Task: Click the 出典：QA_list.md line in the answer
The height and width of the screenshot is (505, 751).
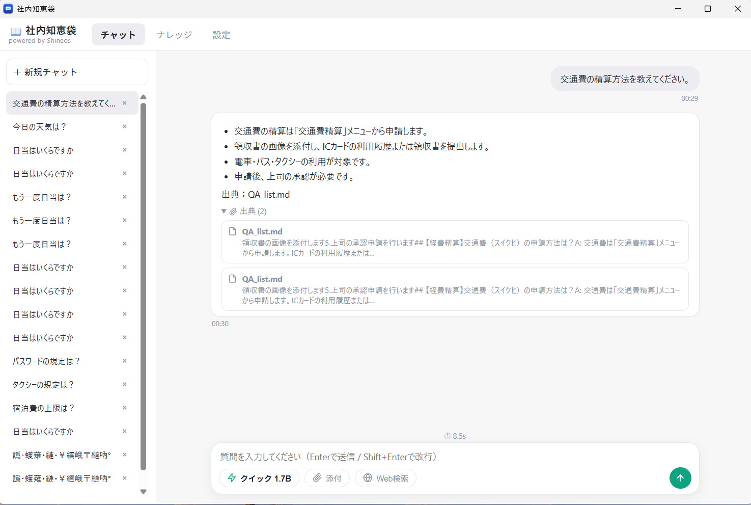Action: 256,195
